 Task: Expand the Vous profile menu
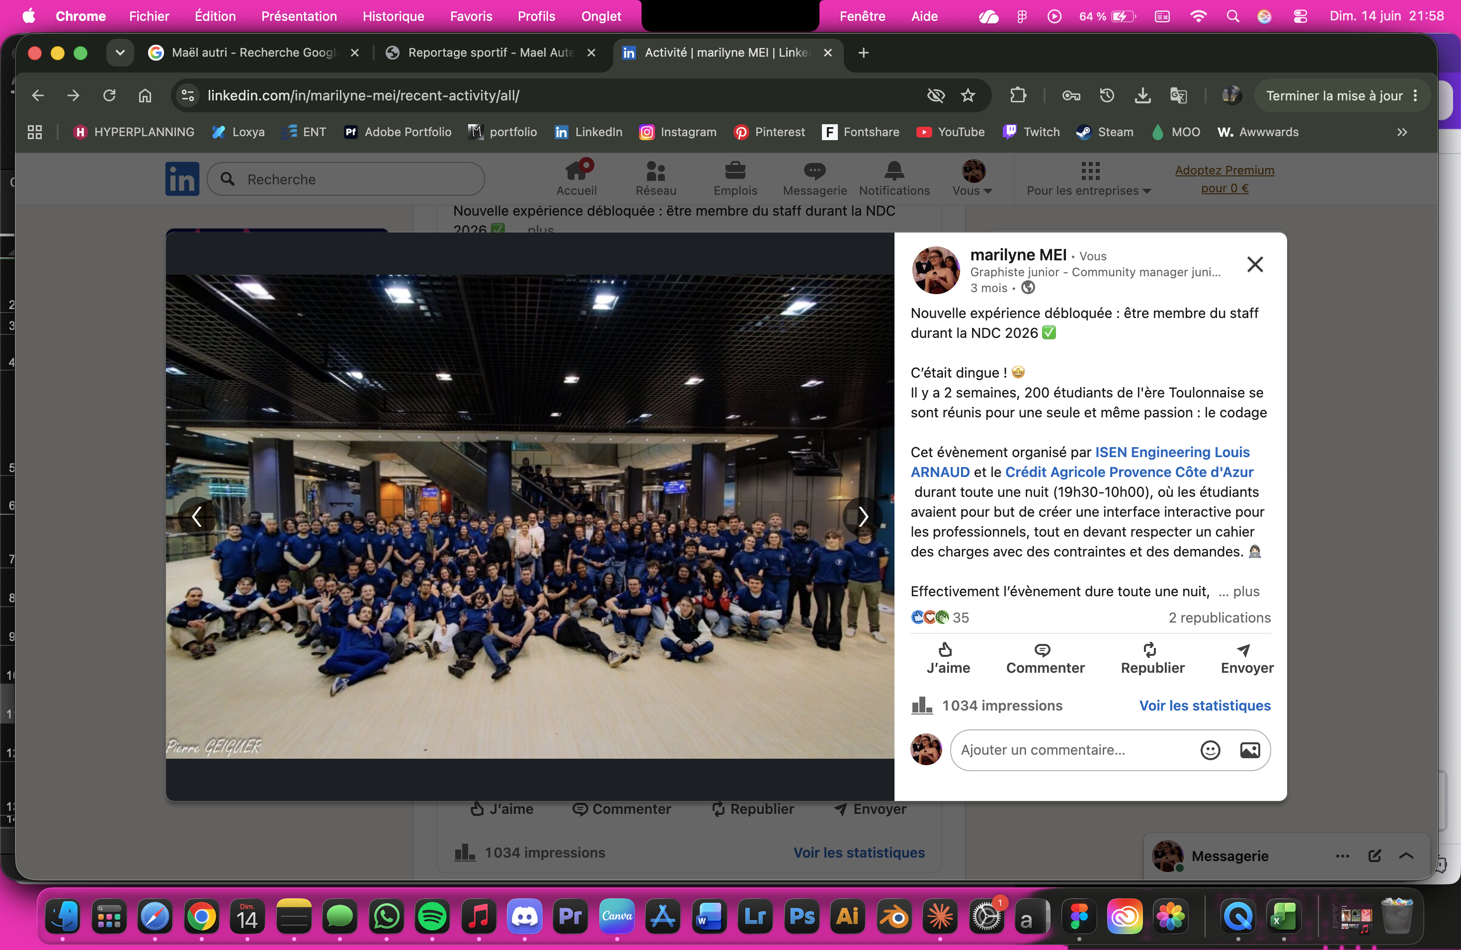click(x=973, y=178)
